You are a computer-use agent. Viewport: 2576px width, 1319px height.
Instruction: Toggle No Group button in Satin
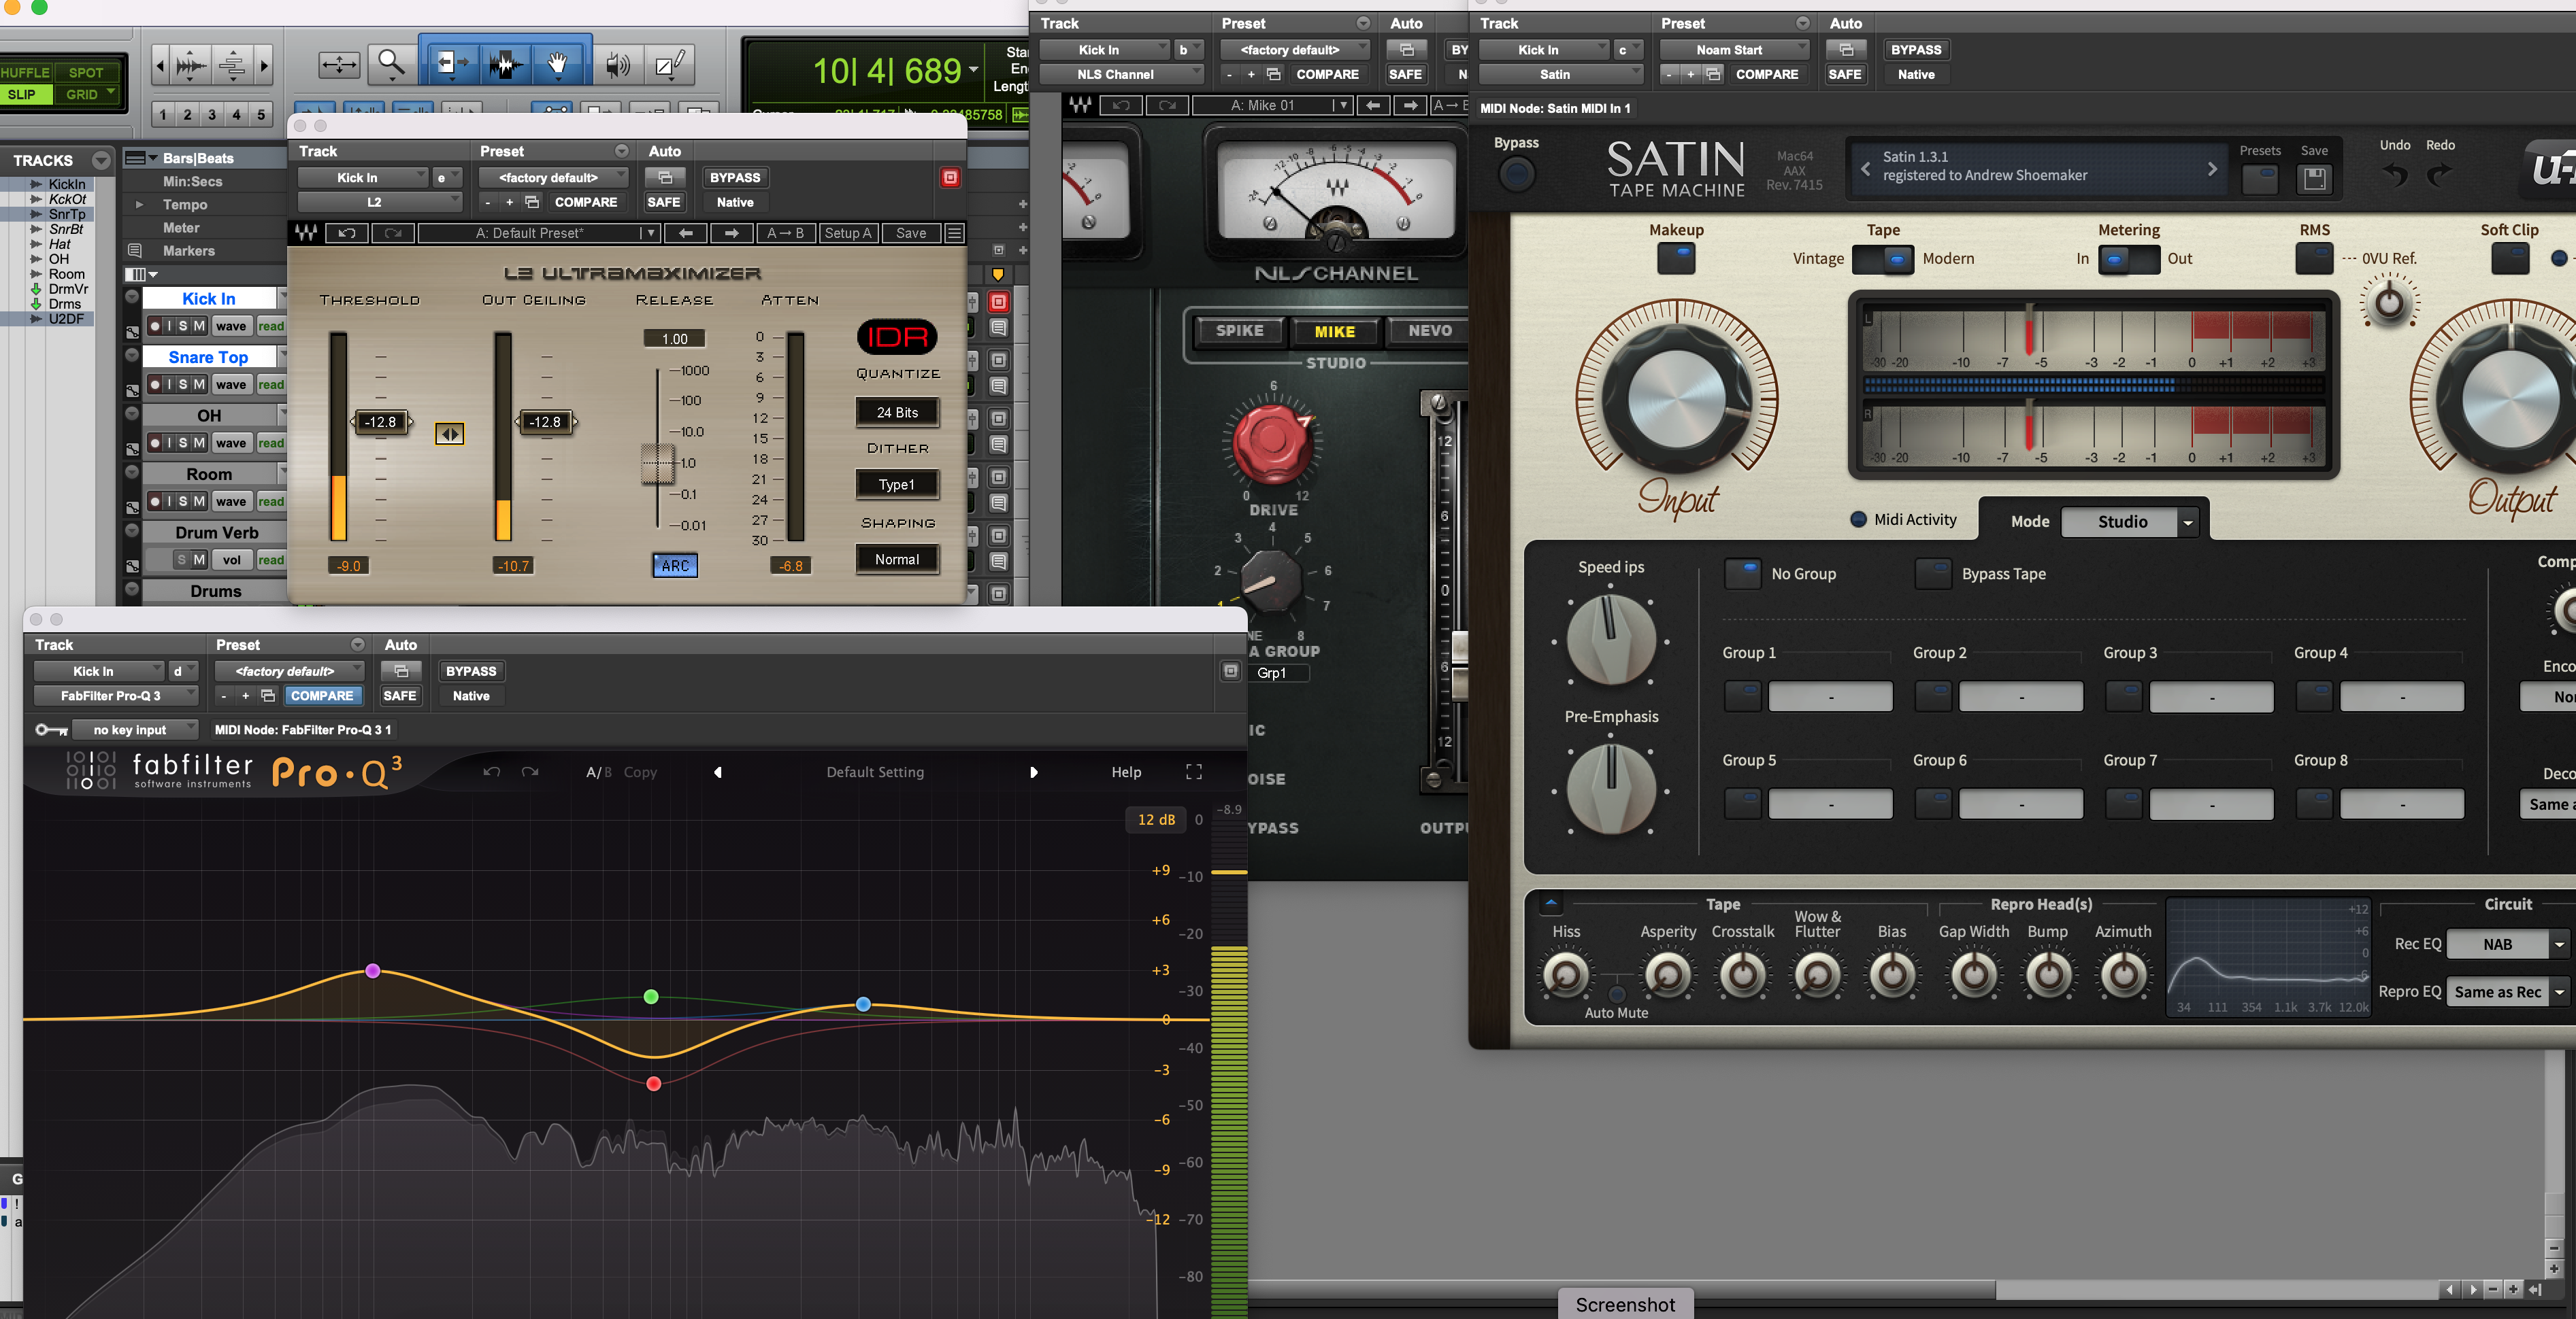1742,574
